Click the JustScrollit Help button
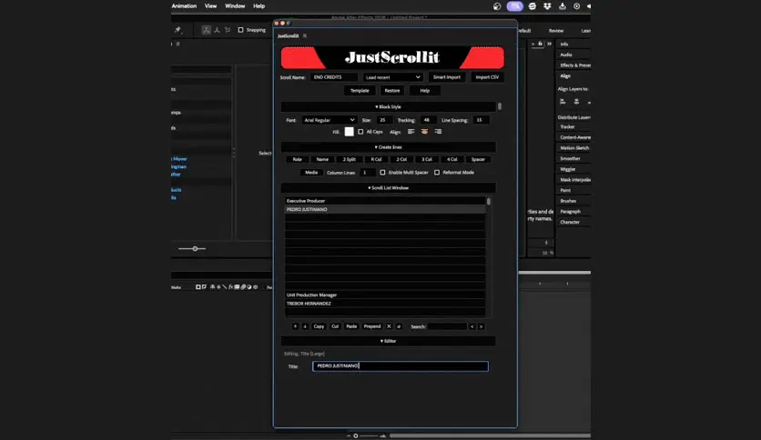The width and height of the screenshot is (761, 440). pyautogui.click(x=425, y=91)
